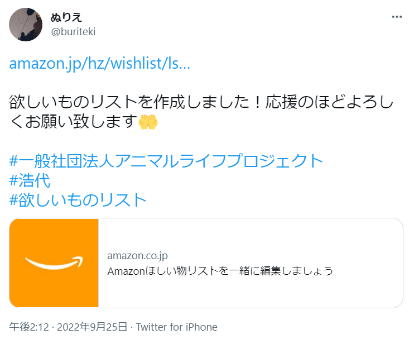Open the #浩代 hashtag
The width and height of the screenshot is (414, 339).
coord(30,180)
